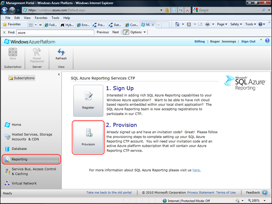Switch to the Dat... browser tab
Image resolution: width=272 pixels, height=204 pixels.
116,25
